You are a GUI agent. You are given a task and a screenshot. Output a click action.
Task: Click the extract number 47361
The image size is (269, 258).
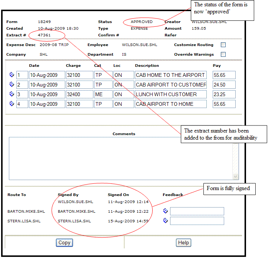44,35
